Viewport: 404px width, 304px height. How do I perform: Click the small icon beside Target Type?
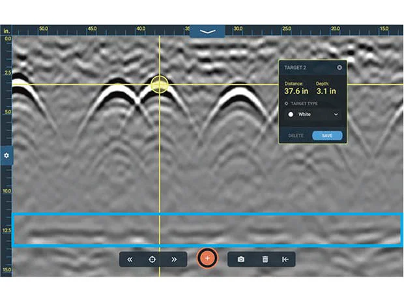287,103
